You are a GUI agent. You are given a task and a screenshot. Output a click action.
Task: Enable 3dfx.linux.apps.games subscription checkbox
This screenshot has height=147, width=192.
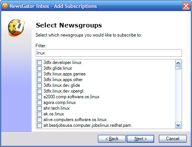click(x=39, y=74)
